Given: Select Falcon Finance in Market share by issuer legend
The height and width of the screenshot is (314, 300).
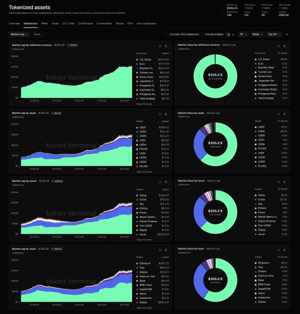Looking at the screenshot, I should [x=271, y=221].
